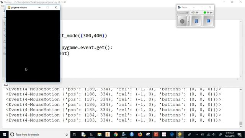
Task: Close the Thonny main window
Action: tap(241, 2)
